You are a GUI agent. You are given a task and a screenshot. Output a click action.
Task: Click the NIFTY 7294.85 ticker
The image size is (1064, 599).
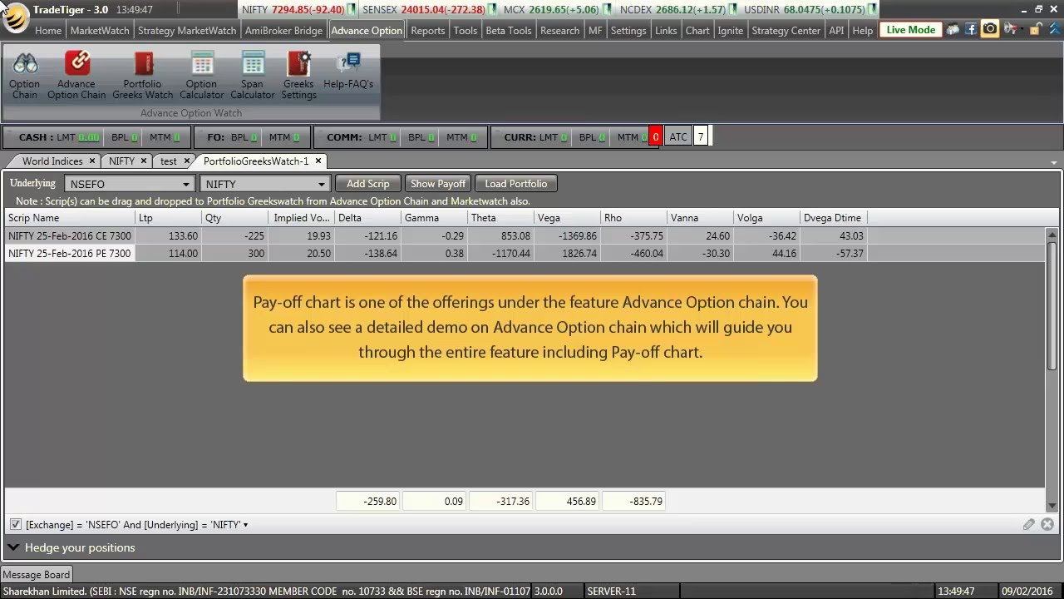click(x=294, y=10)
